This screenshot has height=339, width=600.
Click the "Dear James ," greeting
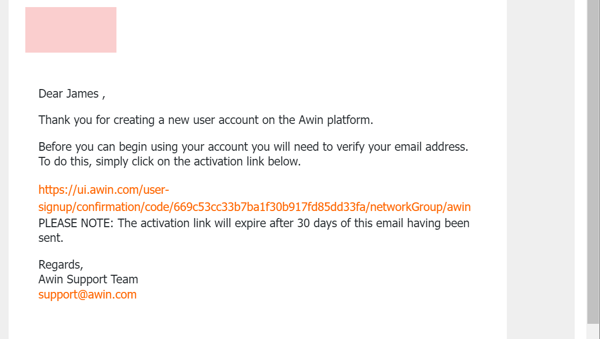(x=71, y=94)
